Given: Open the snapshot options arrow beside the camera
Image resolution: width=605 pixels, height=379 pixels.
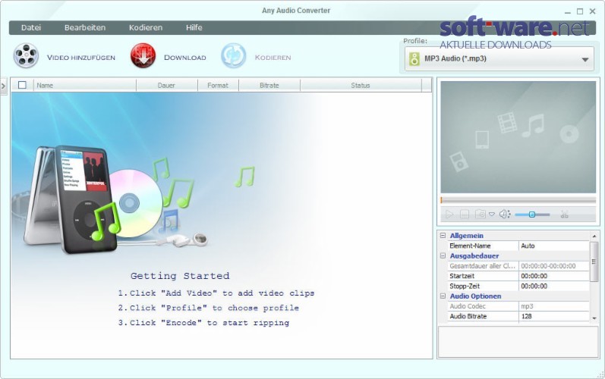Looking at the screenshot, I should tap(492, 215).
